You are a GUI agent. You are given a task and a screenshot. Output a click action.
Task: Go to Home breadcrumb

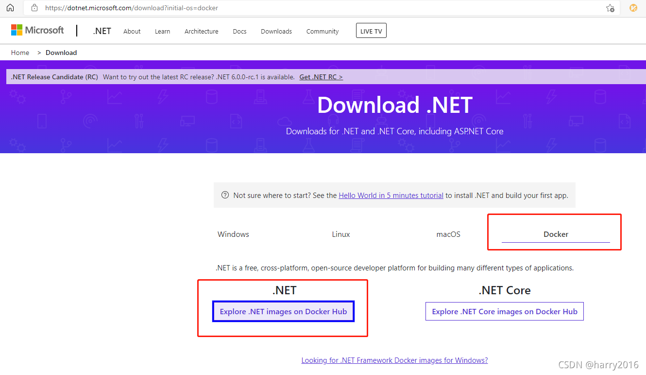pyautogui.click(x=20, y=53)
